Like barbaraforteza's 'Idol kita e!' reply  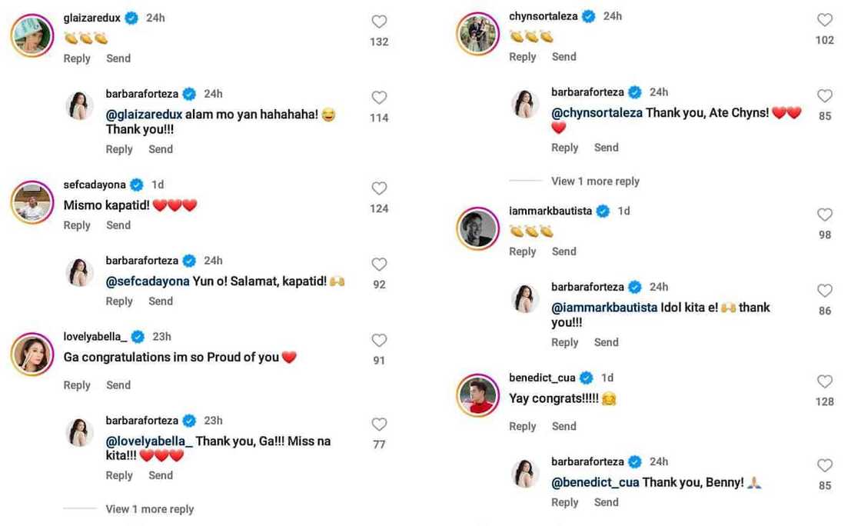pyautogui.click(x=825, y=291)
